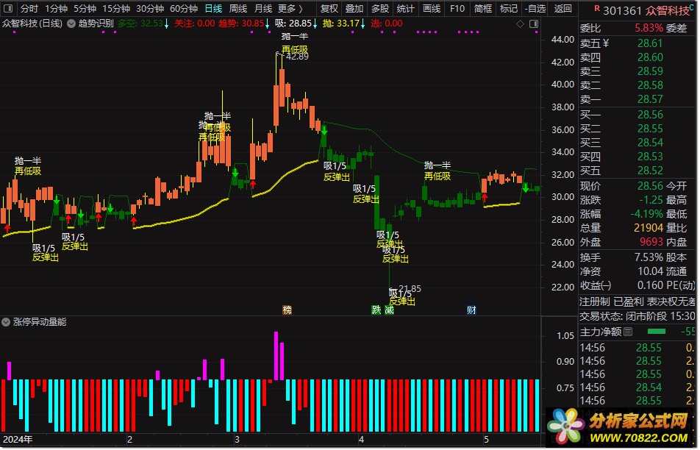The height and width of the screenshot is (450, 700).
Task: Select the 买一 price 28.56
Action: click(x=650, y=115)
